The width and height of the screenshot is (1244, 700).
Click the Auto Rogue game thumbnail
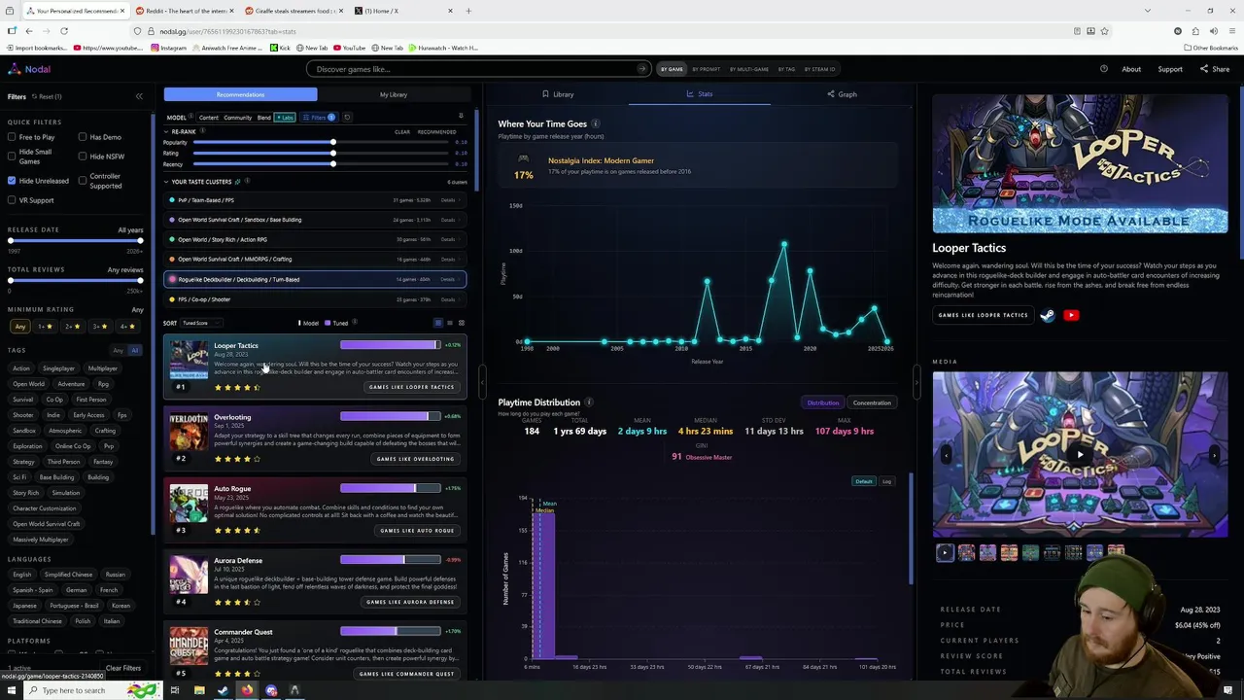(189, 504)
